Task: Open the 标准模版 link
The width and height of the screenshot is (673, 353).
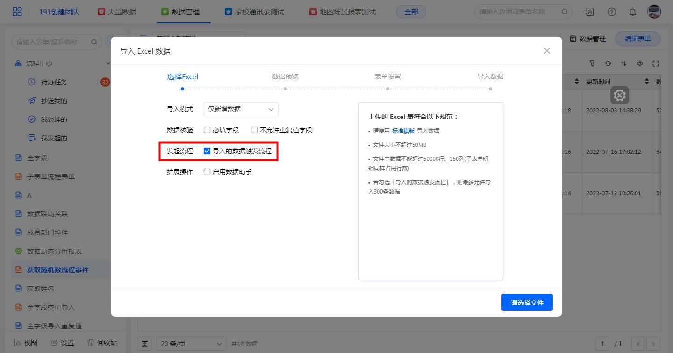Action: tap(403, 131)
